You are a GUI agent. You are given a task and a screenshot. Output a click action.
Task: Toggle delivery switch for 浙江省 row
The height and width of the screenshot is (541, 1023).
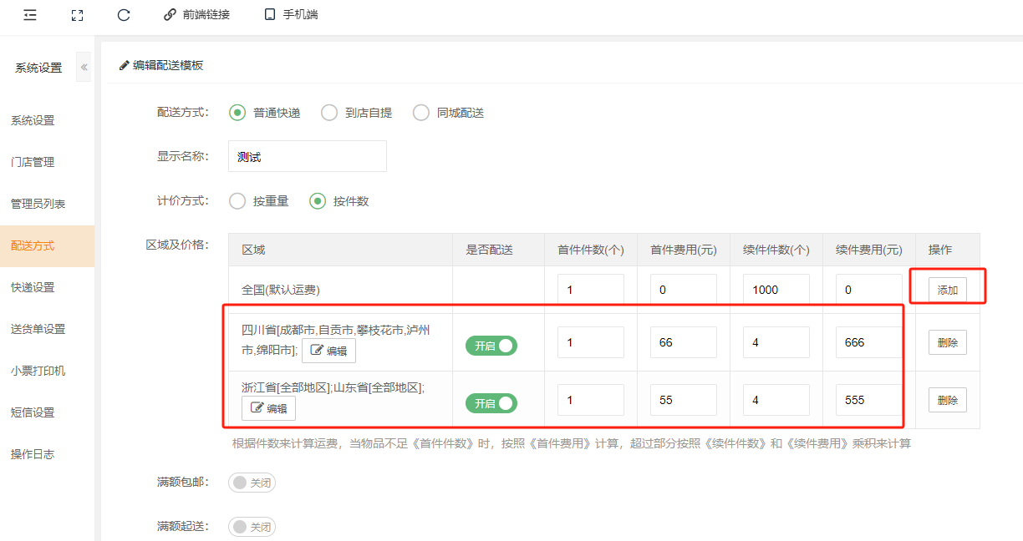491,403
